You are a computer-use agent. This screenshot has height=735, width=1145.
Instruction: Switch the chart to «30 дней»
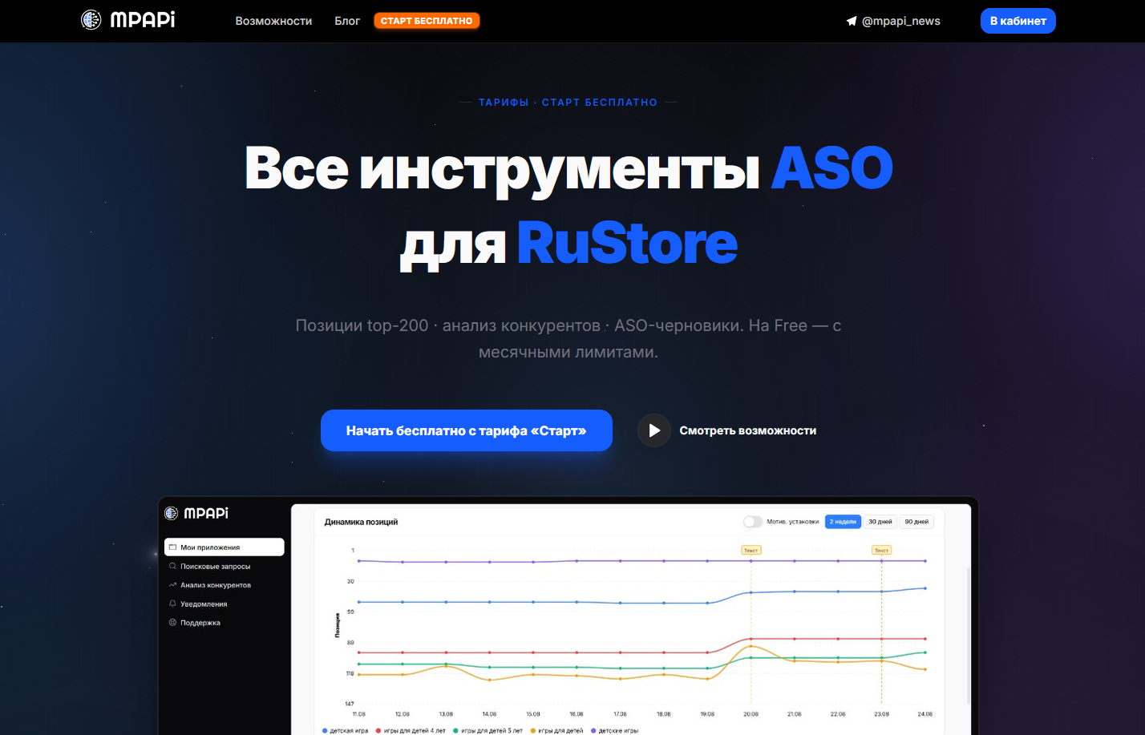pyautogui.click(x=880, y=522)
